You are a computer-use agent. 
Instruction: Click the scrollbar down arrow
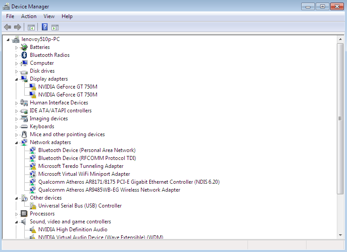[x=340, y=235]
